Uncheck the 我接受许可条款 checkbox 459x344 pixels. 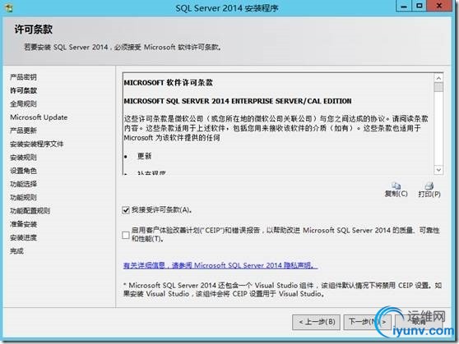click(126, 210)
